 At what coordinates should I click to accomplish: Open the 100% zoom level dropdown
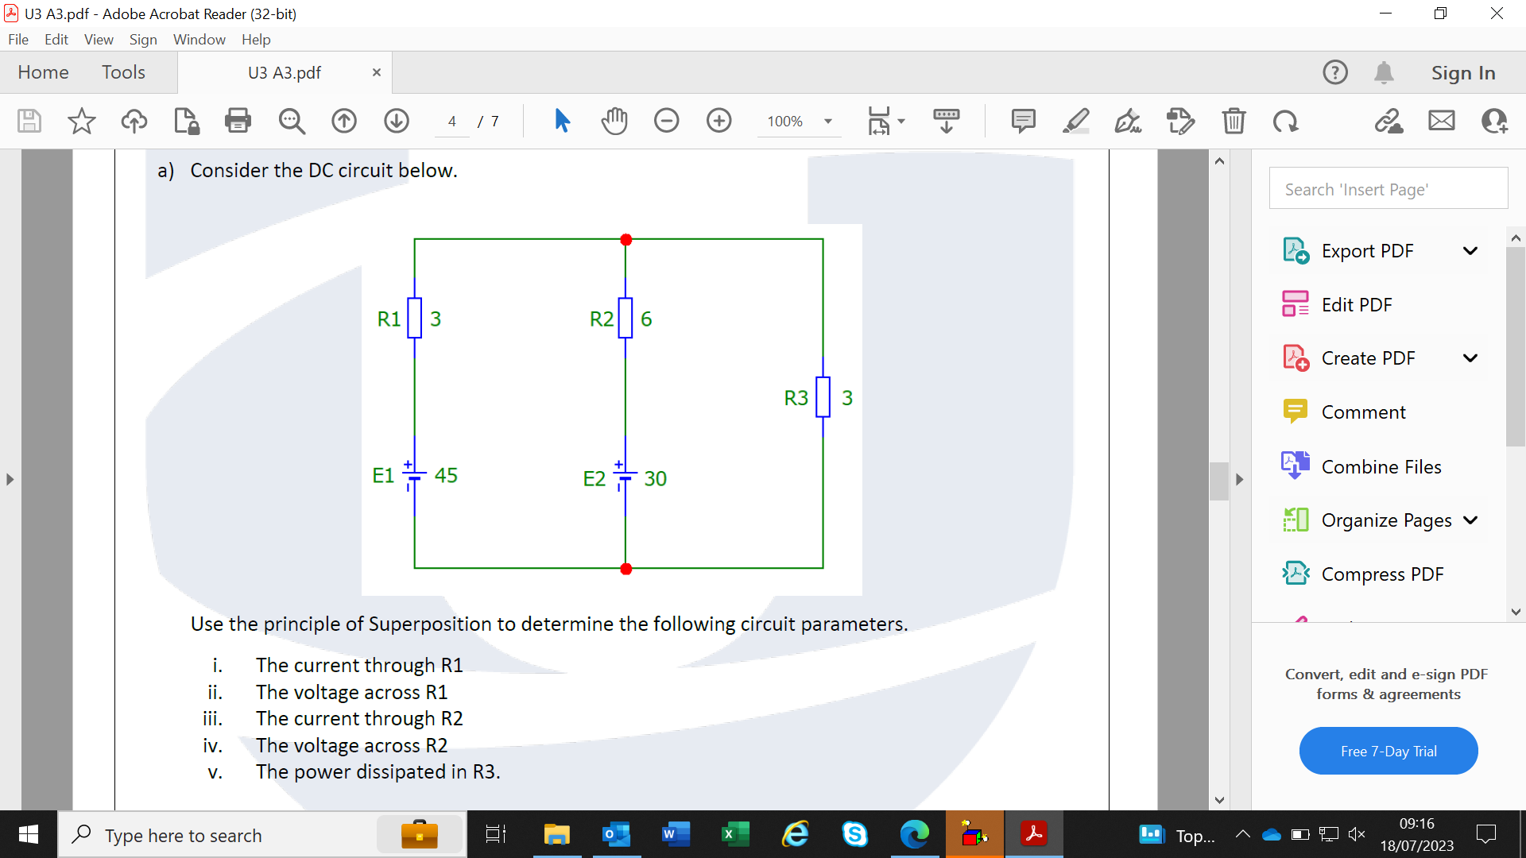pos(828,122)
